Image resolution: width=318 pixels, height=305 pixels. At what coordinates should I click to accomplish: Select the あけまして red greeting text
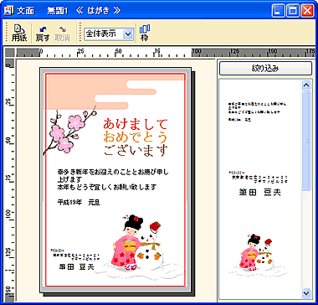(x=136, y=123)
